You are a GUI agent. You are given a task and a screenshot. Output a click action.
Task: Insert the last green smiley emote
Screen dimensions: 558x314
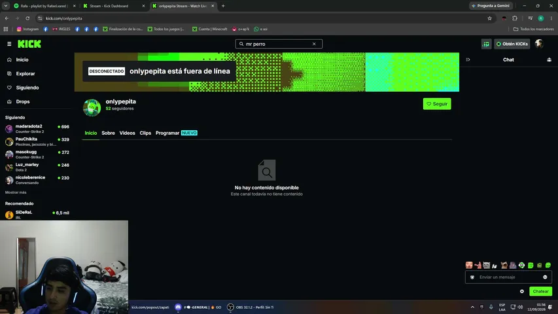click(548, 265)
